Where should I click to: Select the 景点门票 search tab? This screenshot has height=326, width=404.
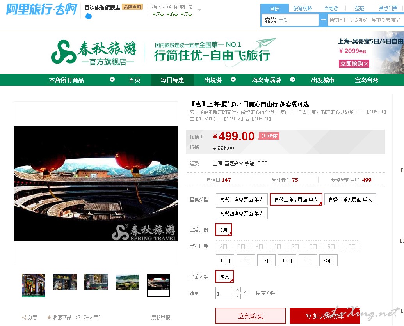388,8
